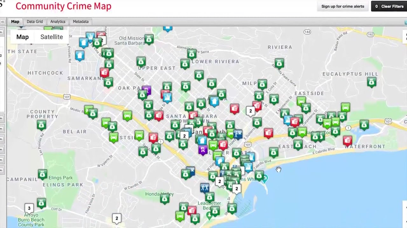Open red assault marker above Samarkand label
The height and width of the screenshot is (228, 407).
[104, 73]
